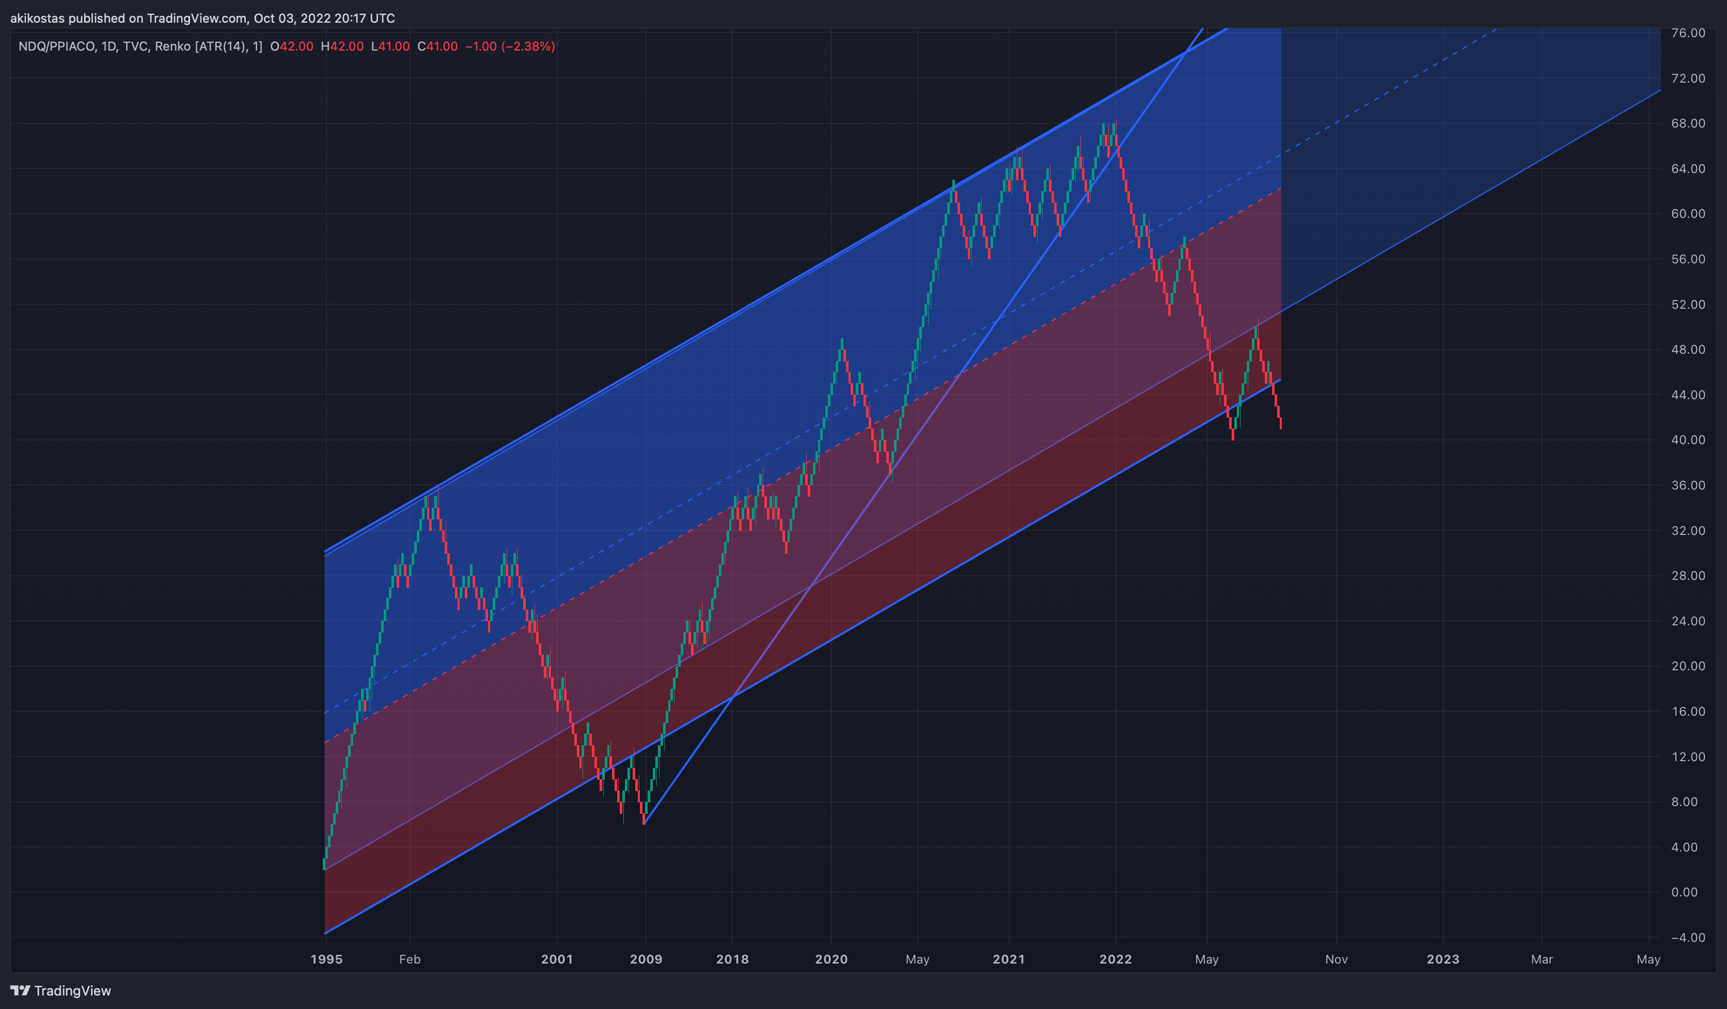Image resolution: width=1727 pixels, height=1009 pixels.
Task: Click the Nov time axis label
Action: pos(1337,959)
